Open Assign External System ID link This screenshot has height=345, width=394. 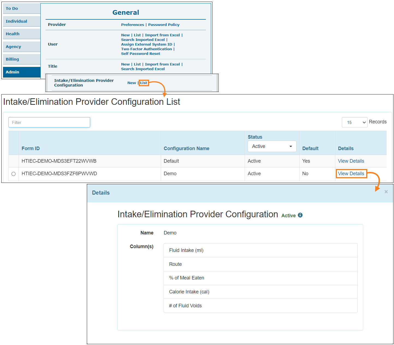point(147,44)
